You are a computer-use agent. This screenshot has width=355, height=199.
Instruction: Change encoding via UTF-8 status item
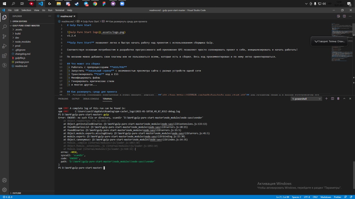(x=307, y=197)
